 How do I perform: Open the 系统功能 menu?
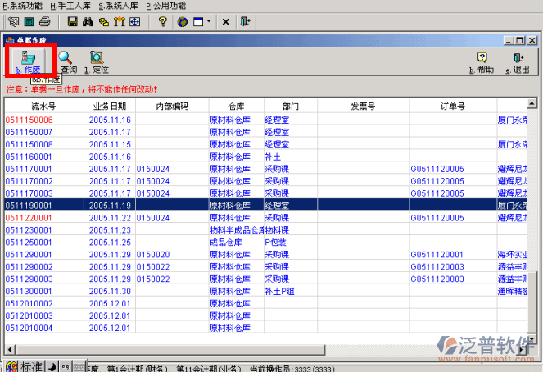tap(21, 6)
